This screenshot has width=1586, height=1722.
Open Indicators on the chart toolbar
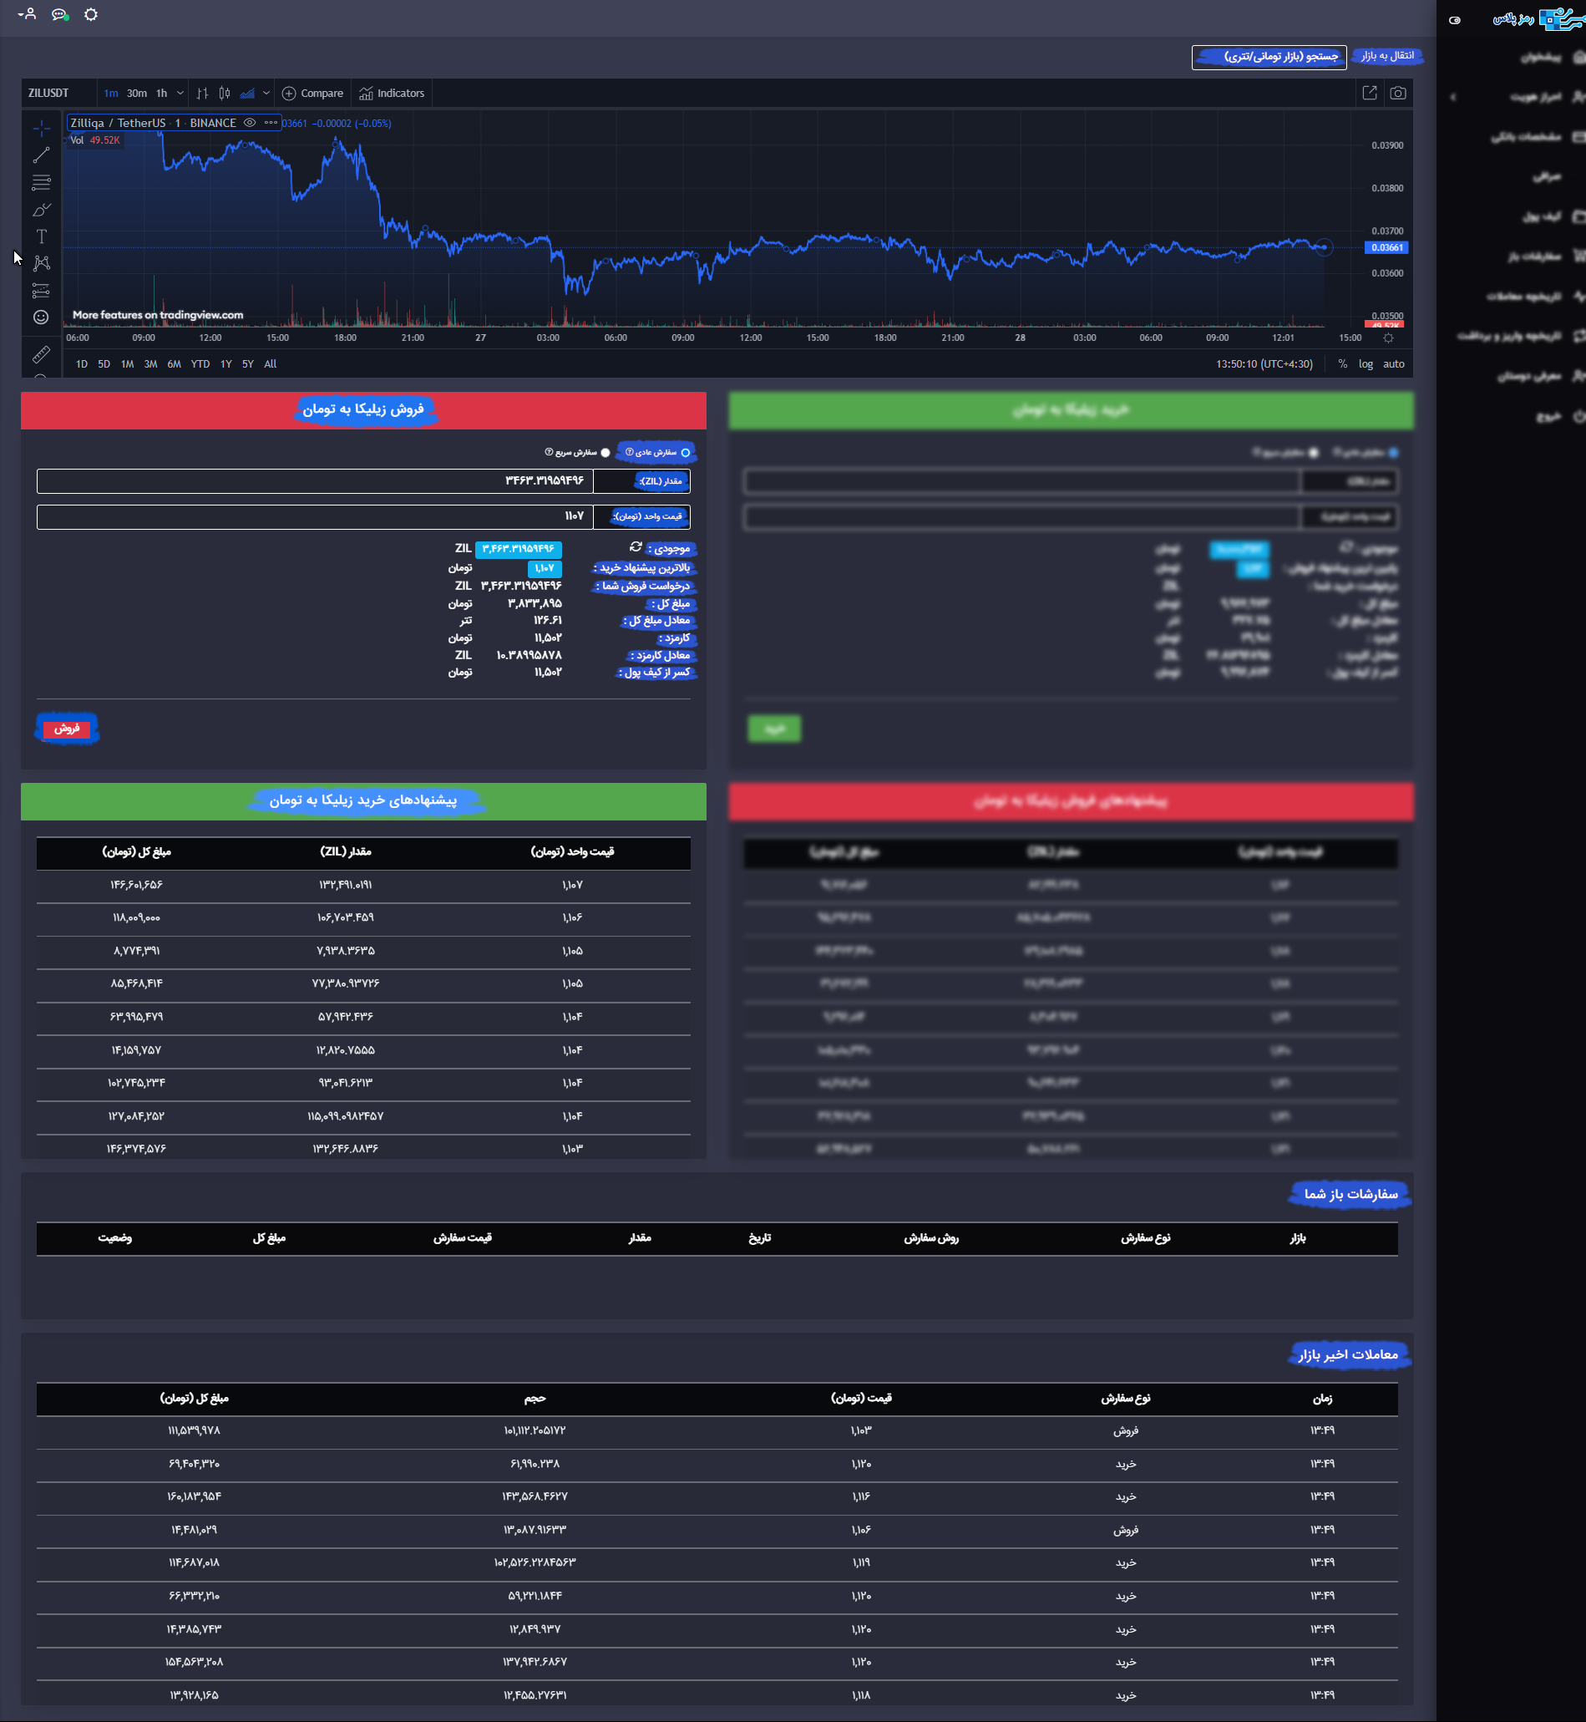click(x=393, y=93)
